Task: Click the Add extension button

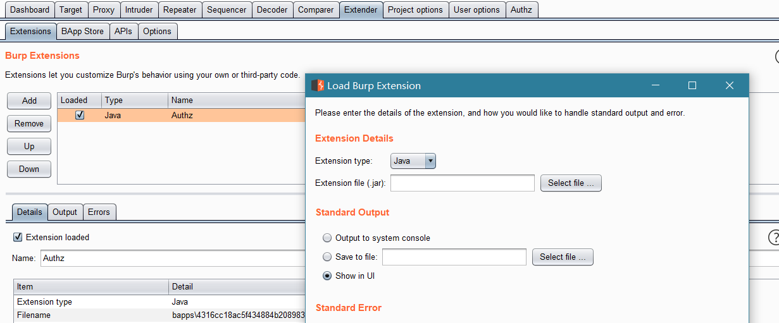Action: tap(29, 101)
